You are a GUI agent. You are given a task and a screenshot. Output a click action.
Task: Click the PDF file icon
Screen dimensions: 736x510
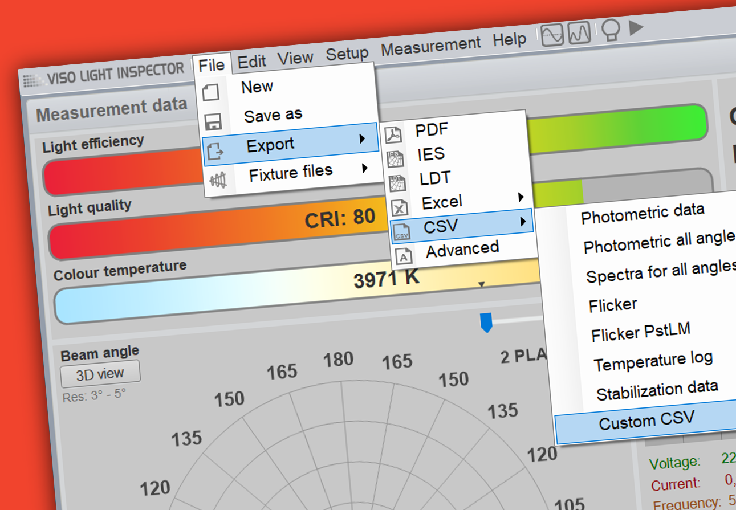tap(394, 135)
